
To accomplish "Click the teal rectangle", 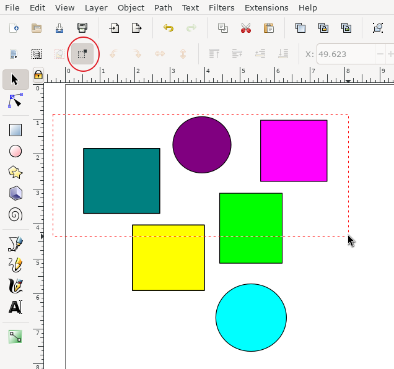I will coord(121,181).
